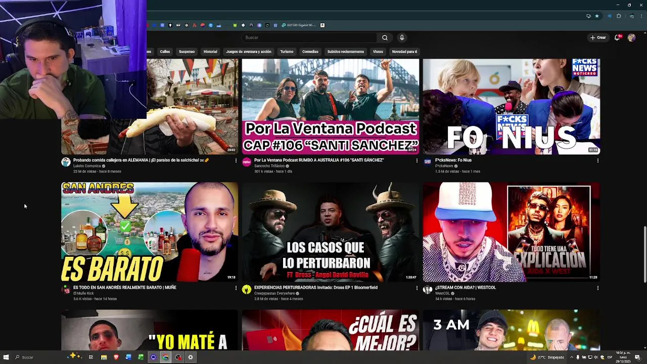Open Chrome three-dot menu
647x364 pixels.
tap(641, 16)
